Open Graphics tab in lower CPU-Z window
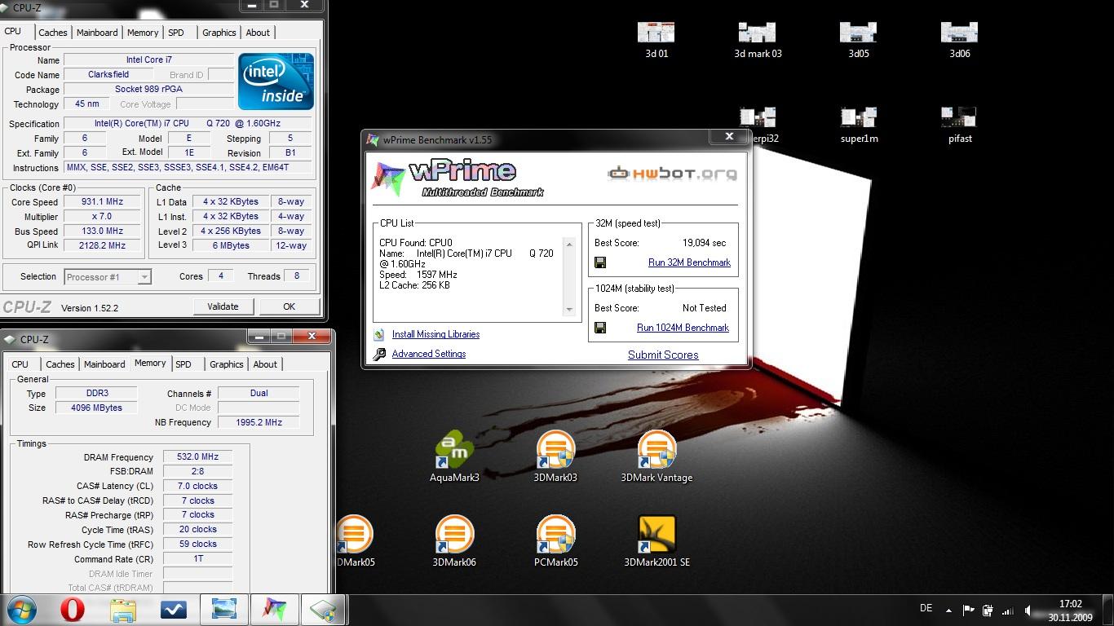 click(x=227, y=364)
